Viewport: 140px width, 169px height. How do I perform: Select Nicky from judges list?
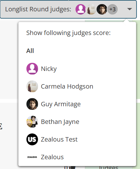pyautogui.click(x=49, y=69)
